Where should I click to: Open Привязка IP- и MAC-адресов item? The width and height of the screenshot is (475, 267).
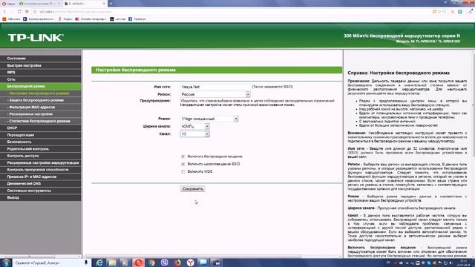[x=41, y=177]
